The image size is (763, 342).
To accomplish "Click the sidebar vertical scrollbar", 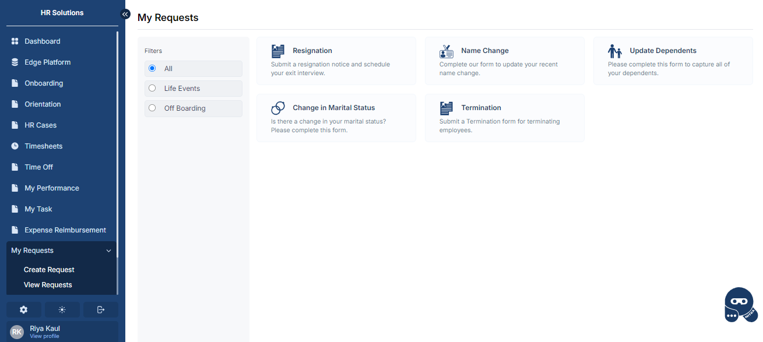I will tap(118, 146).
